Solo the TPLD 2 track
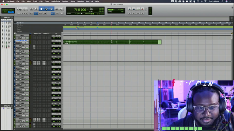The image size is (234, 131). [19, 53]
